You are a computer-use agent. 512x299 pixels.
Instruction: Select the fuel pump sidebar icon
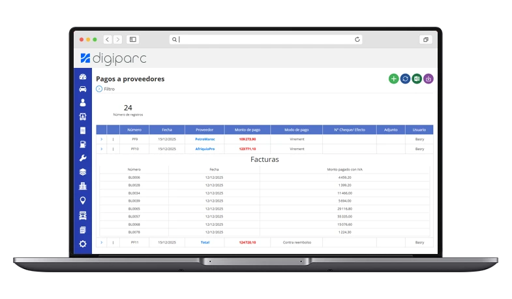pos(83,144)
